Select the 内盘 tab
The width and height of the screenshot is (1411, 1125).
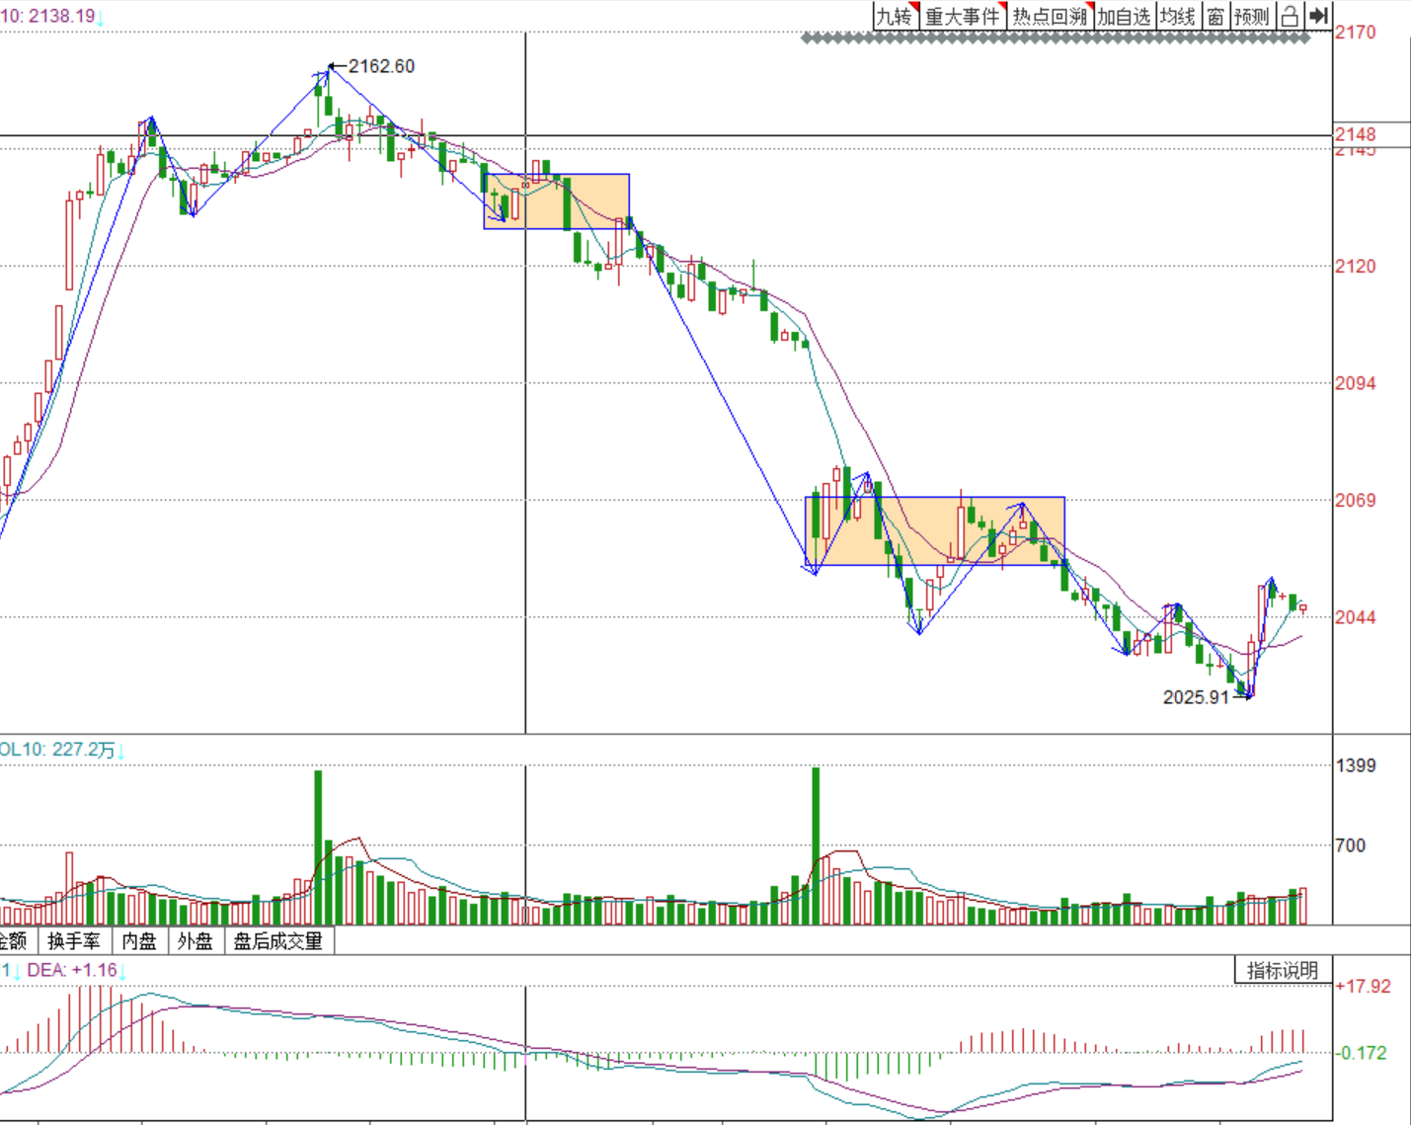tap(139, 941)
